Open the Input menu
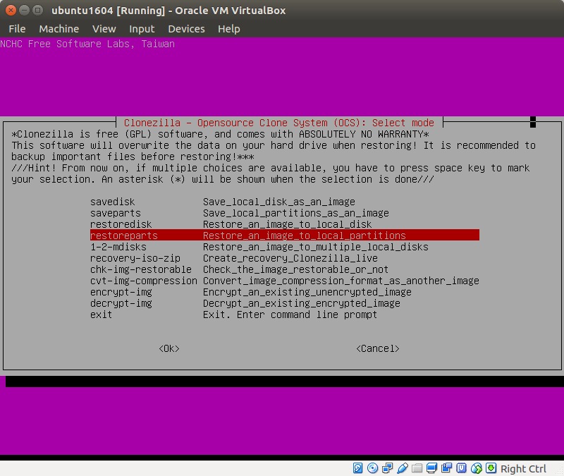Image resolution: width=564 pixels, height=476 pixels. coord(142,29)
